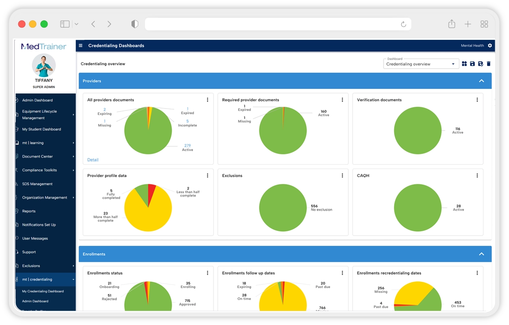Delete the dashboard using the trash icon
509x325 pixels.
click(x=489, y=64)
